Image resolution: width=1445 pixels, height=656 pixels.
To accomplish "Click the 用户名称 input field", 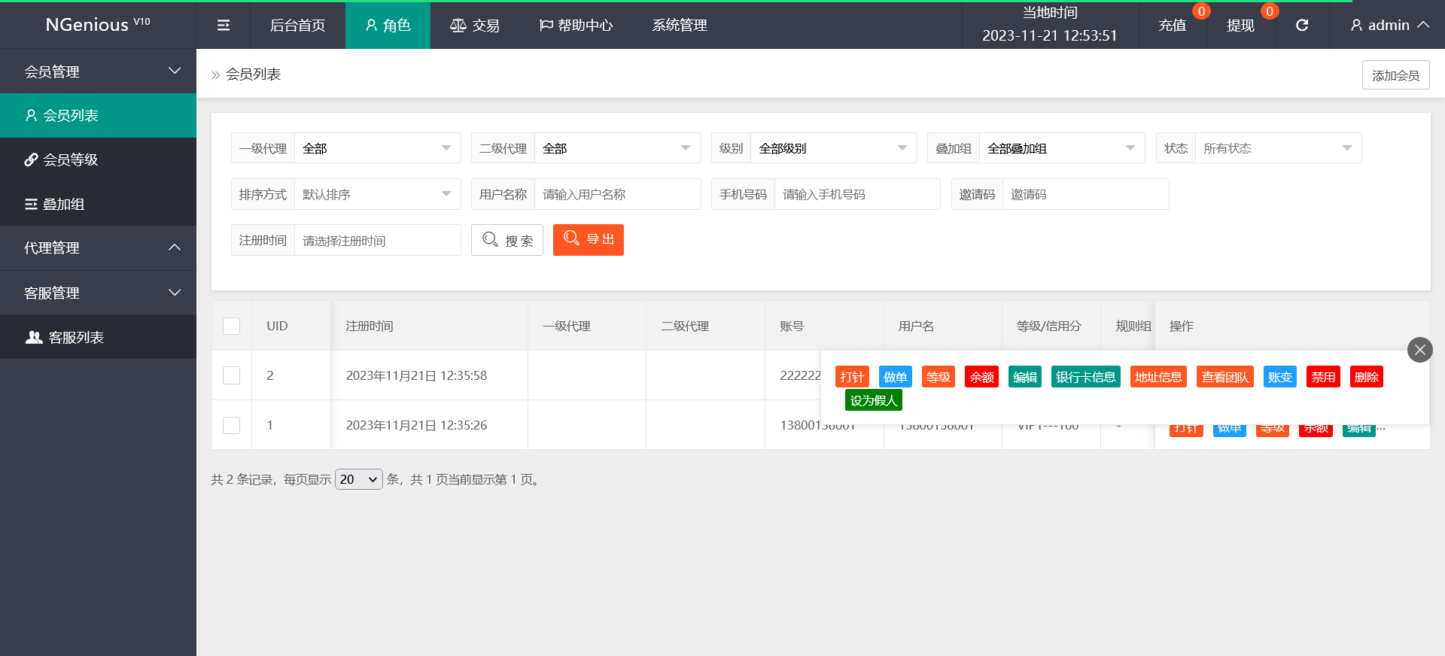I will (x=616, y=194).
